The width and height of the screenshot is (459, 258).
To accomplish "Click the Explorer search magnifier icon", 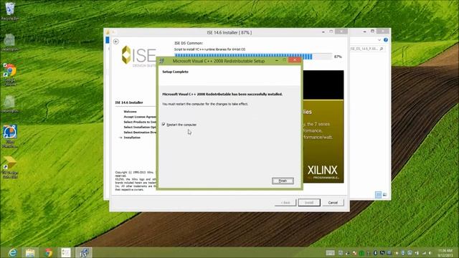I will (382, 49).
